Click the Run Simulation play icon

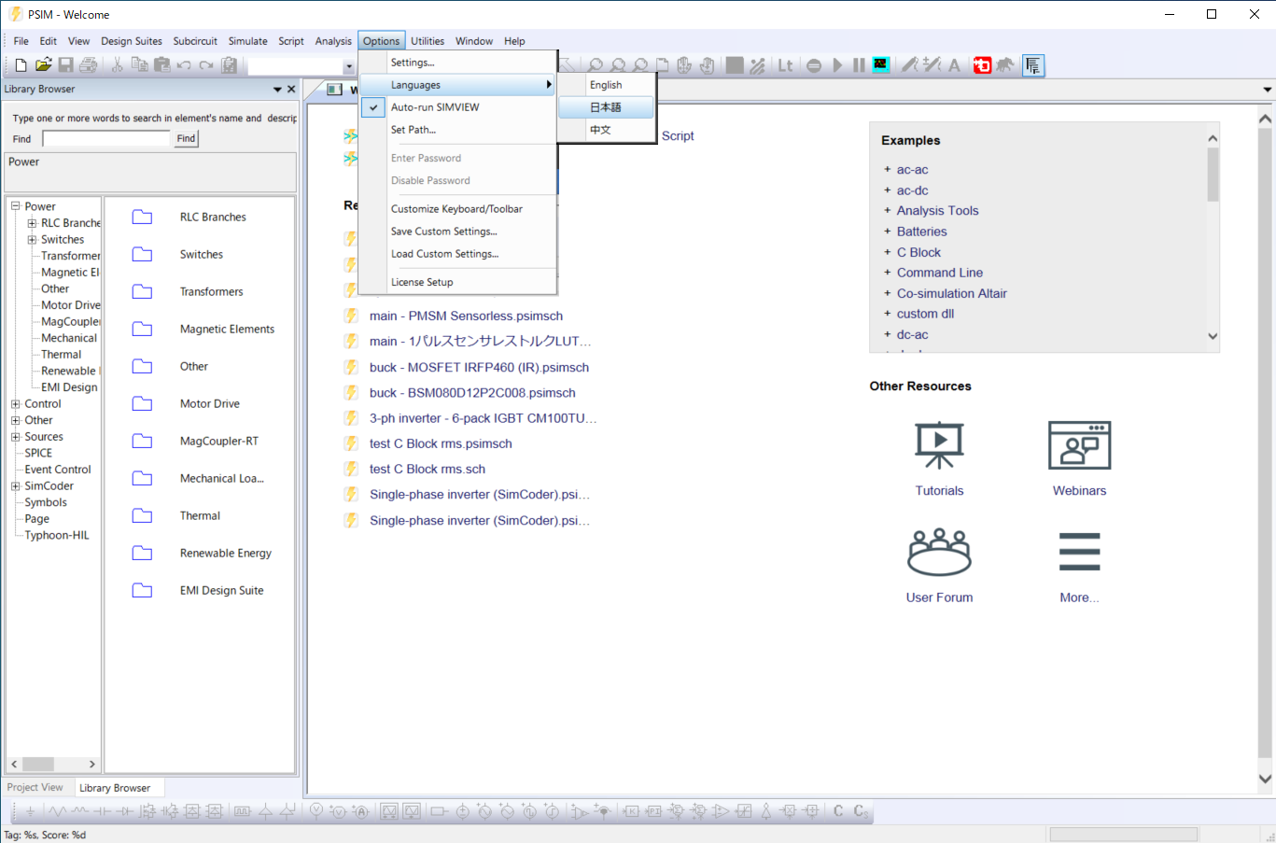pos(837,65)
